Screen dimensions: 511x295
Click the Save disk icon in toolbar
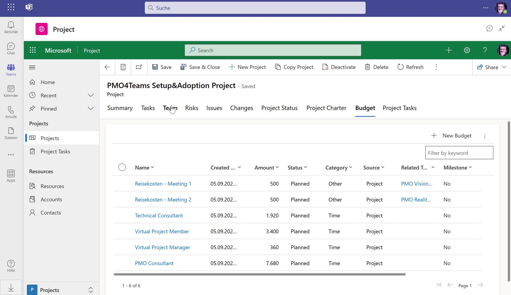click(x=155, y=67)
